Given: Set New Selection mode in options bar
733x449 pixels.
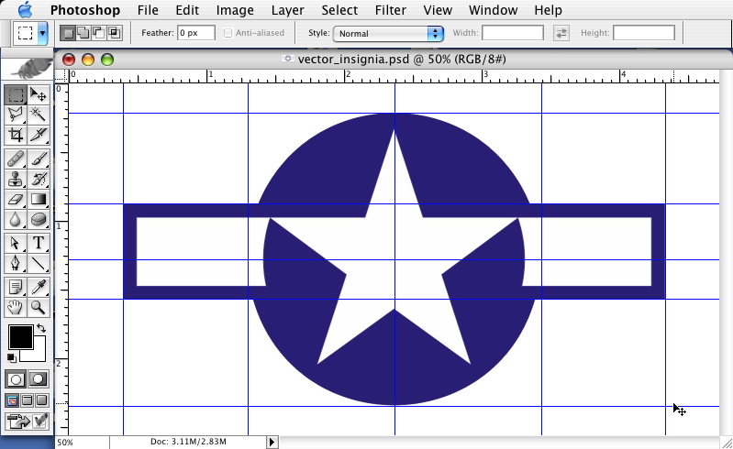Looking at the screenshot, I should [x=68, y=33].
